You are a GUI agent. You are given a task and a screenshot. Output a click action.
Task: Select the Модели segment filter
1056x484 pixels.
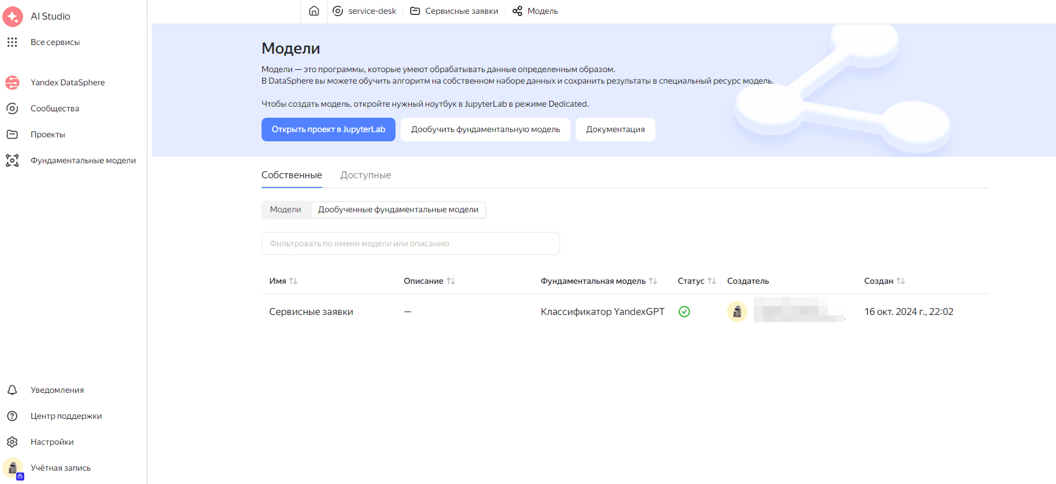pos(285,209)
